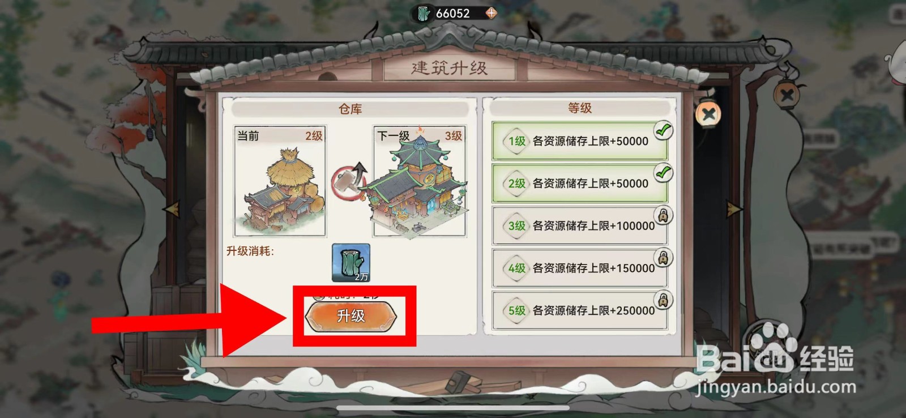Viewport: 906px width, 418px height.
Task: Click the green checkmark on level 1 row
Action: (x=663, y=130)
